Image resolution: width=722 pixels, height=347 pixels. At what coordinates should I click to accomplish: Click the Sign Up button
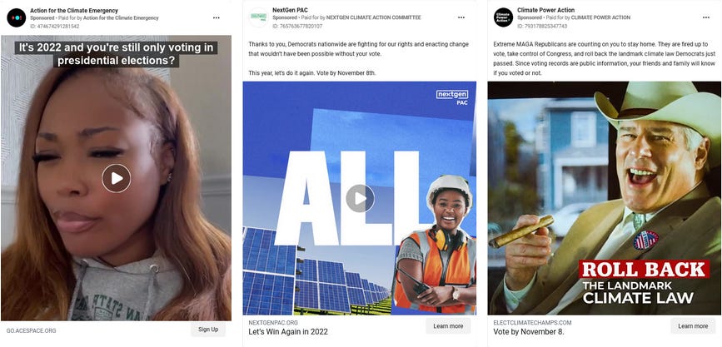208,329
